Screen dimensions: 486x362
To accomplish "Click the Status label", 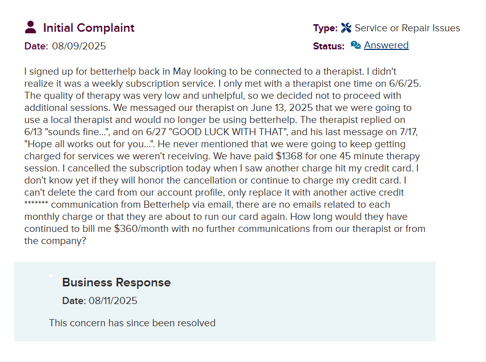I will tap(329, 46).
